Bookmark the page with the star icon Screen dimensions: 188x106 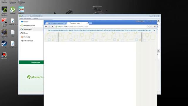click(x=147, y=26)
